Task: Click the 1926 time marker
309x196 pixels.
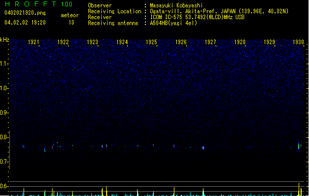Action: coord(181,42)
